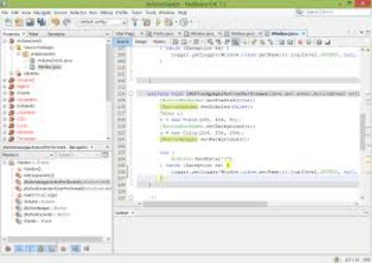Click the editor vertical scrollbar thumb
The height and width of the screenshot is (263, 372).
click(363, 131)
